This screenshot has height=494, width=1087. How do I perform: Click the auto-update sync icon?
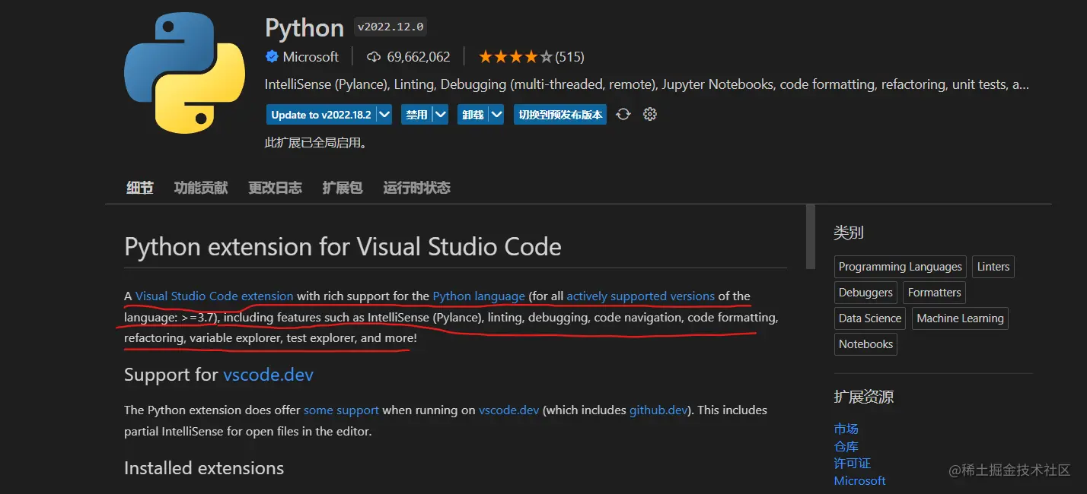click(622, 114)
